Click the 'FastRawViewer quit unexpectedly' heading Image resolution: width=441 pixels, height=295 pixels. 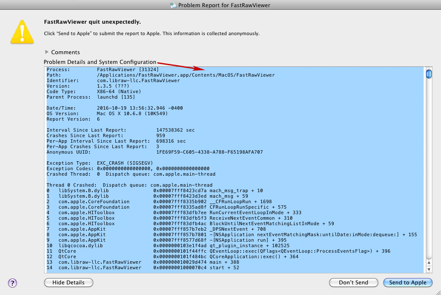(92, 22)
